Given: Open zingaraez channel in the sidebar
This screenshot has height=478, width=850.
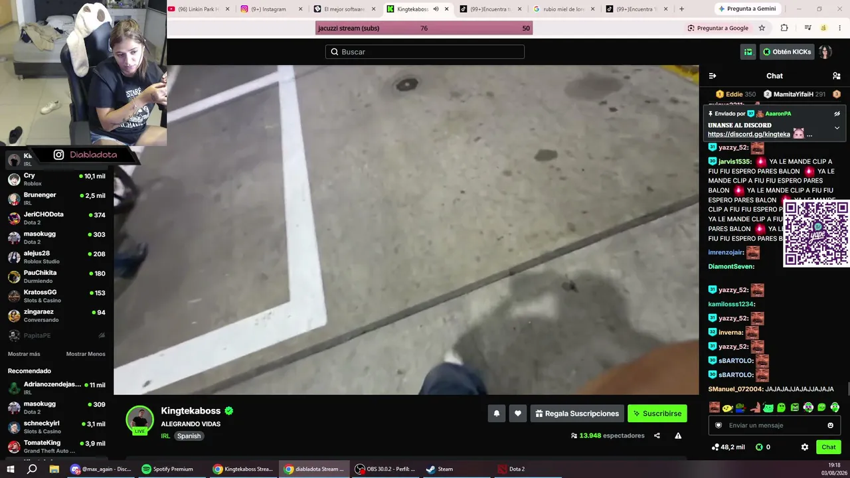Looking at the screenshot, I should 56,315.
